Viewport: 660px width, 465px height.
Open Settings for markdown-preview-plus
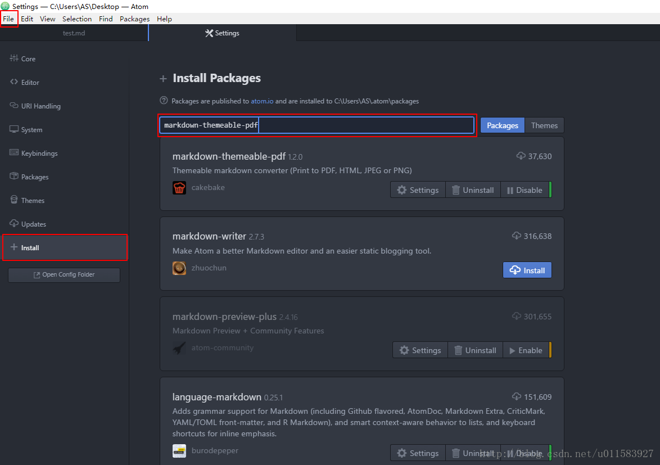[421, 350]
